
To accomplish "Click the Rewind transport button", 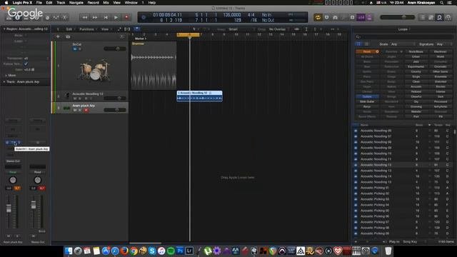I will tap(84, 17).
